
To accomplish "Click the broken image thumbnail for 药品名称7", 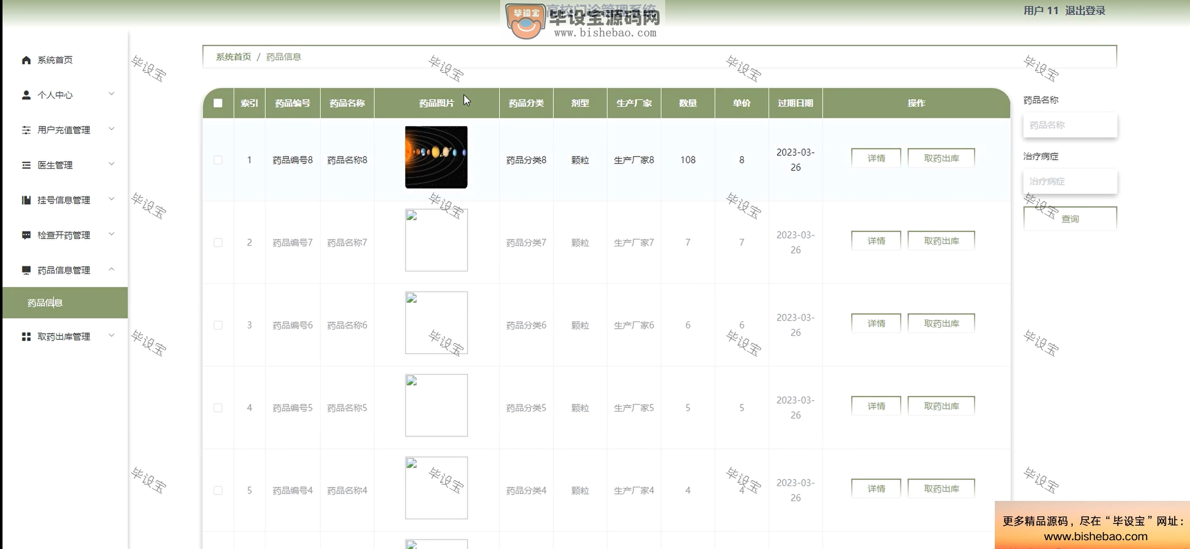I will tap(436, 240).
